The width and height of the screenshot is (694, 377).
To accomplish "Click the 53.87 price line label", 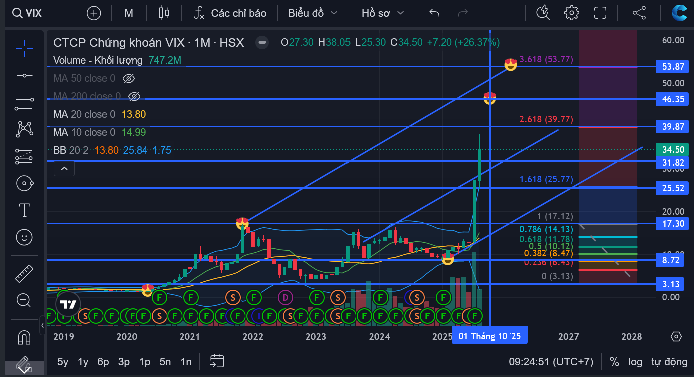I will pos(673,66).
